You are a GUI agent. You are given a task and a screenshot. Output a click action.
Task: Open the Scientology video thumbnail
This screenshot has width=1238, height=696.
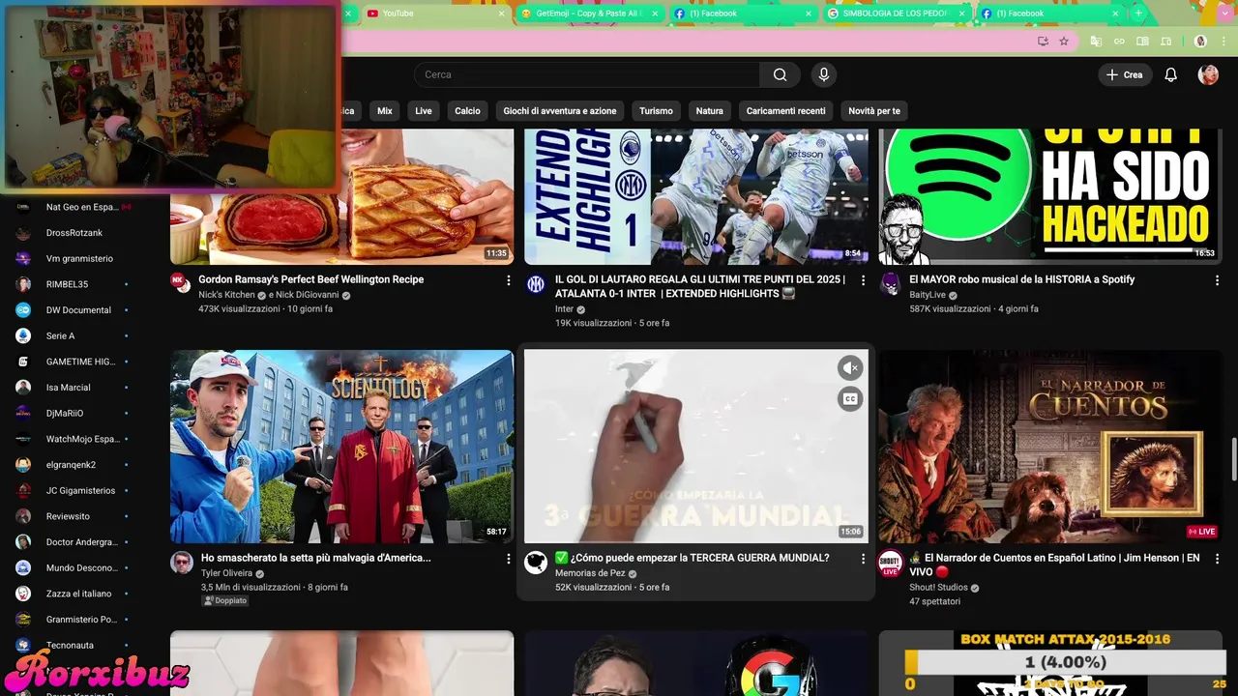[x=342, y=447]
